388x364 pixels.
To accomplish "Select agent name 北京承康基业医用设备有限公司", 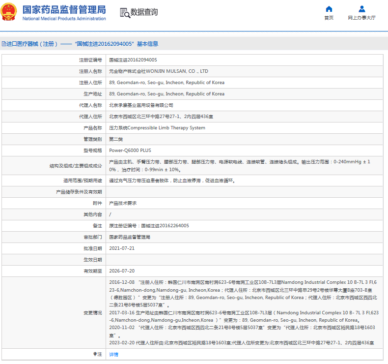I will tap(141, 105).
